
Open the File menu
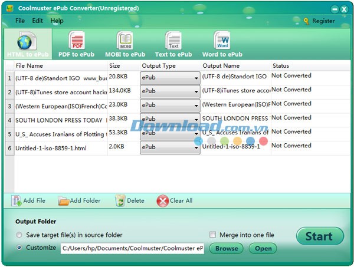(20, 21)
